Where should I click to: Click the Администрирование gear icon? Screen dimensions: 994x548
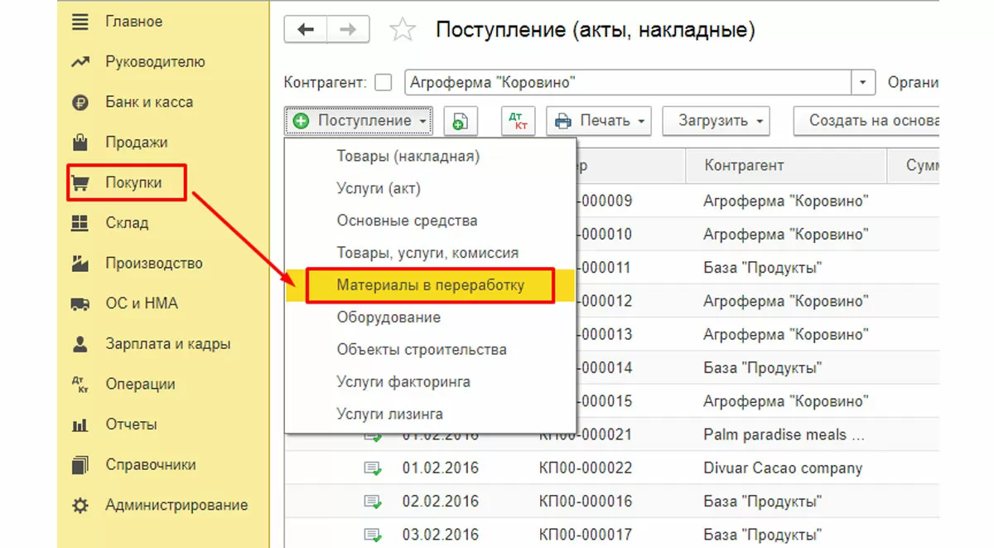tap(80, 506)
